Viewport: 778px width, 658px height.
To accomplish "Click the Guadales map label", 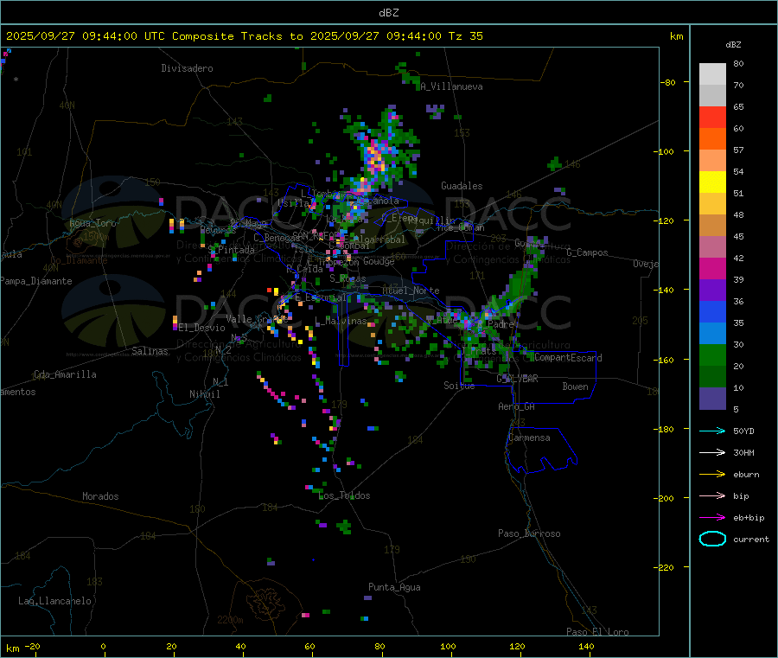I will (x=462, y=186).
